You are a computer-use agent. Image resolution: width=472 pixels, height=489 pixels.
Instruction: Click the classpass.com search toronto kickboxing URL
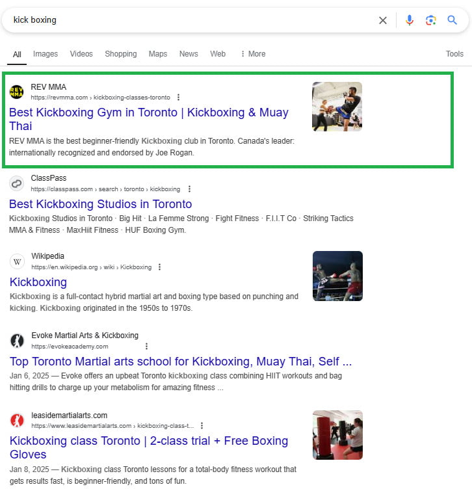tap(105, 189)
